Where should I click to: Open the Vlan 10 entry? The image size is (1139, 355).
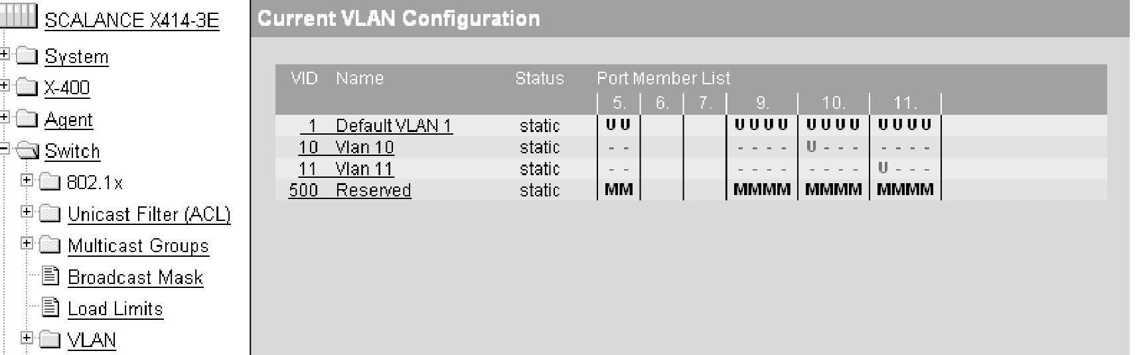[x=364, y=147]
